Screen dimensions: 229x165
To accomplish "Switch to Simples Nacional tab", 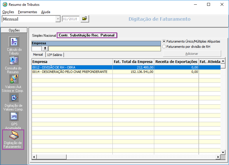I will click(44, 36).
